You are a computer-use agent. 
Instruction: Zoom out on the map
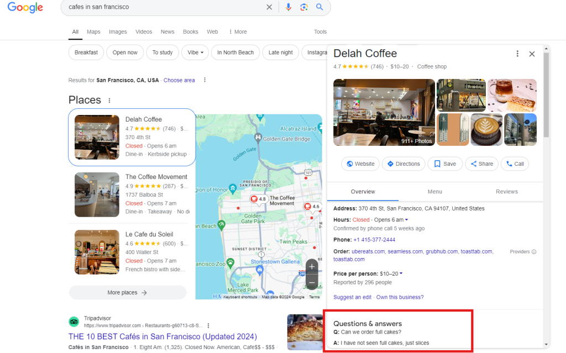(312, 282)
